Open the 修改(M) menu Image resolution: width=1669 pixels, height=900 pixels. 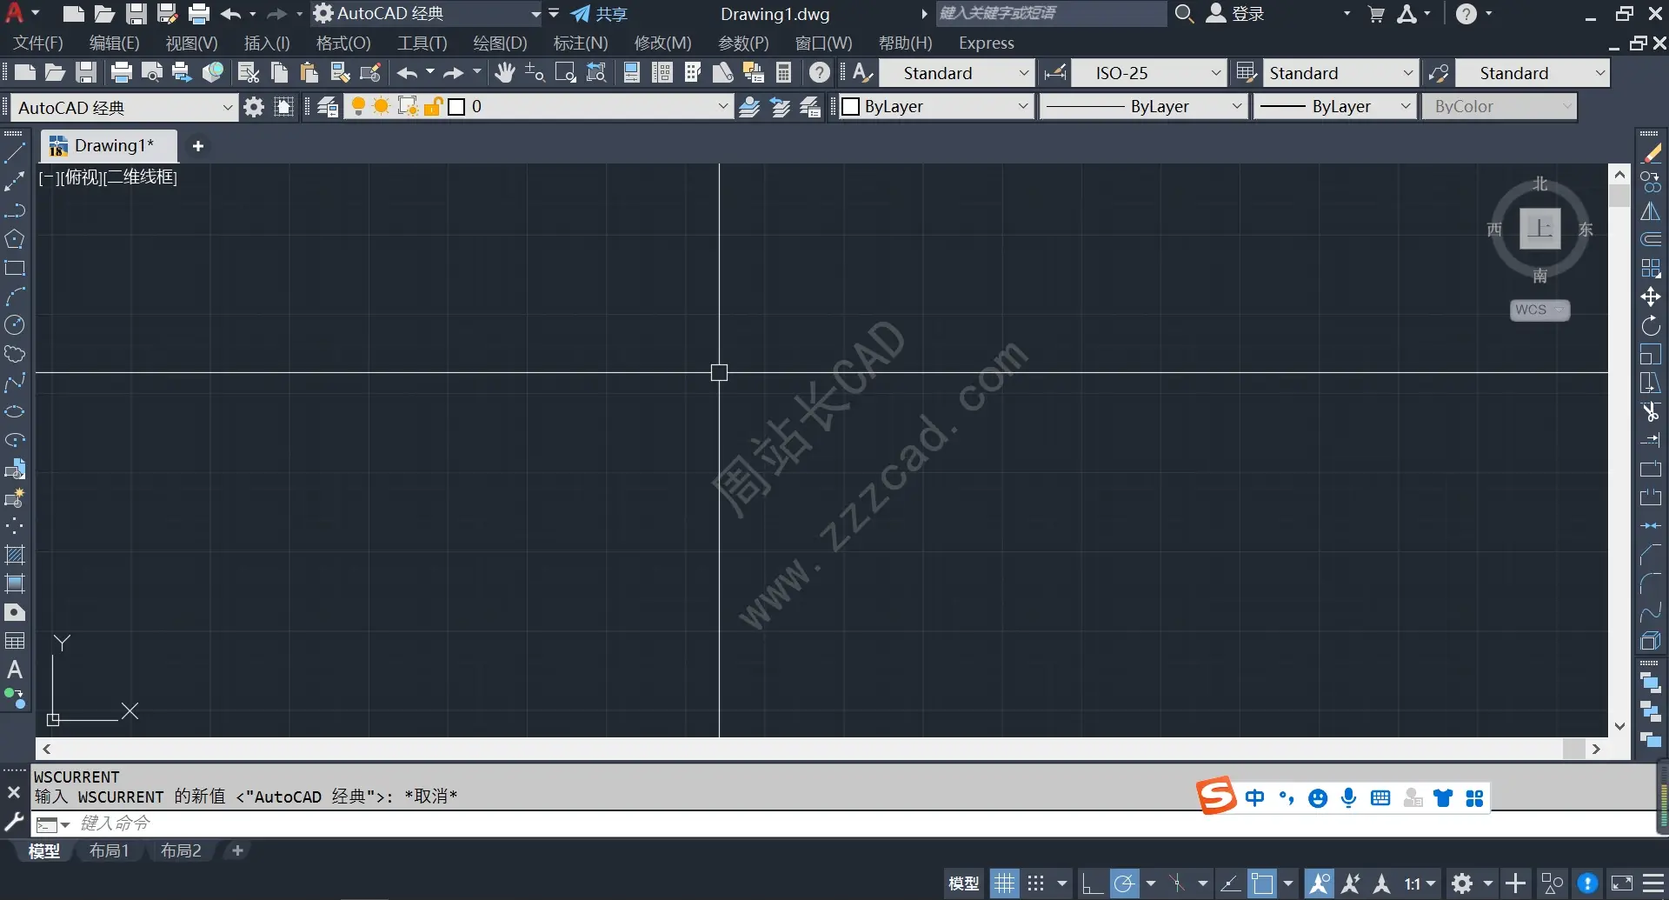tap(662, 43)
